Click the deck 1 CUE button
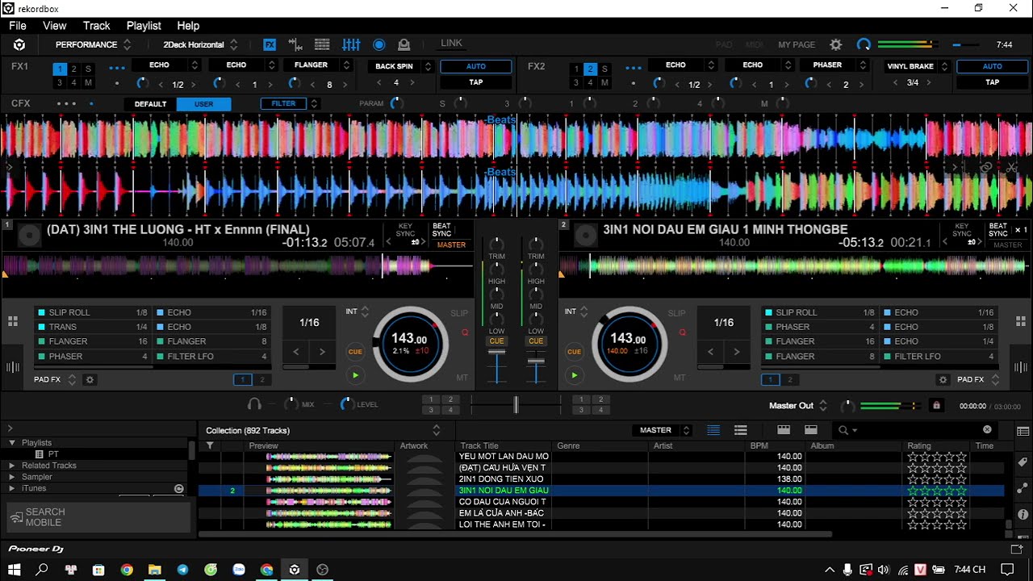The height and width of the screenshot is (581, 1033). [x=355, y=352]
